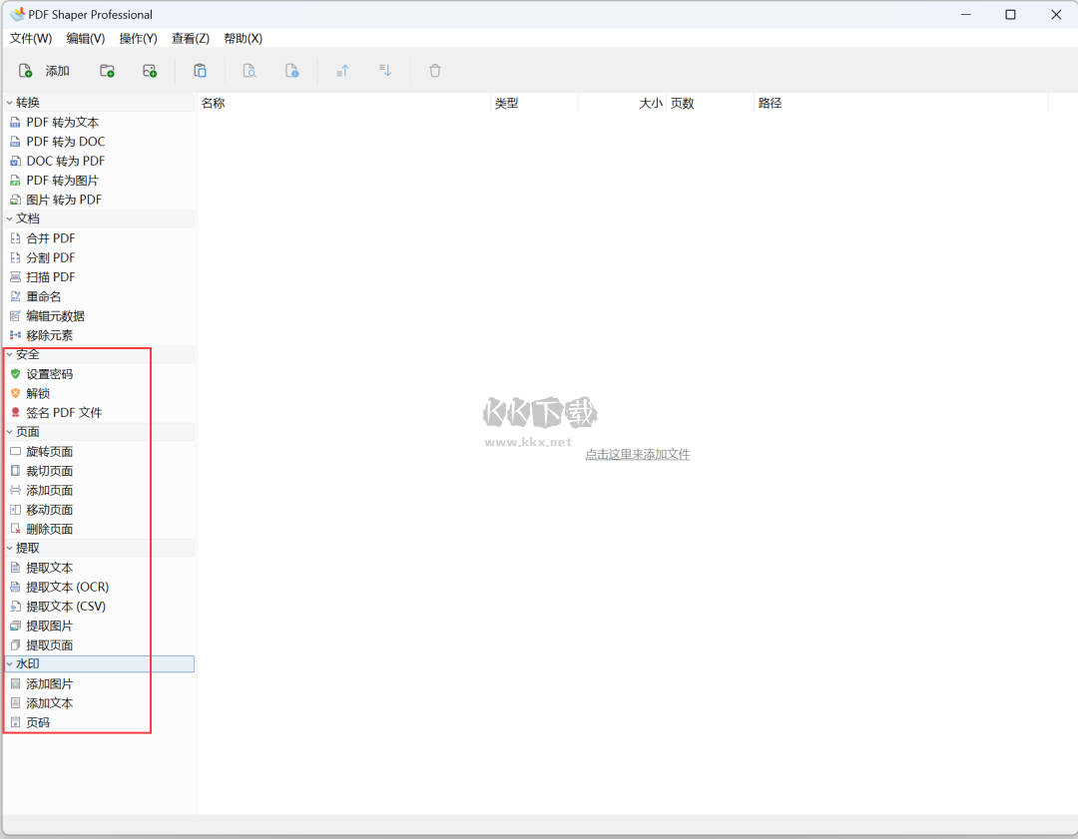The width and height of the screenshot is (1078, 839).
Task: Click the 添加 toolbar button
Action: pos(41,70)
